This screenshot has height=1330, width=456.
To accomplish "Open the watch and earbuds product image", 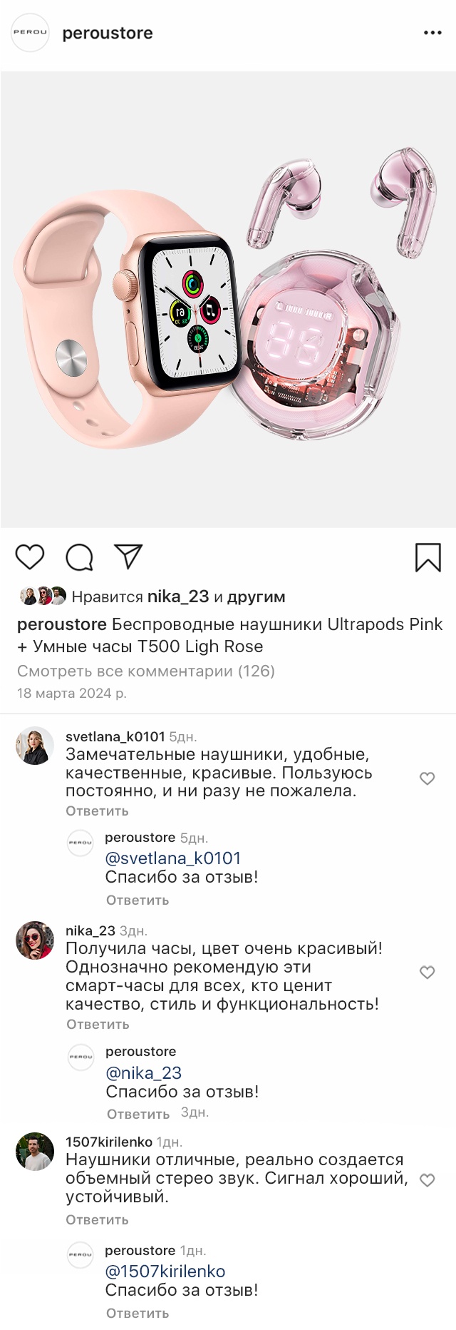I will click(x=228, y=300).
